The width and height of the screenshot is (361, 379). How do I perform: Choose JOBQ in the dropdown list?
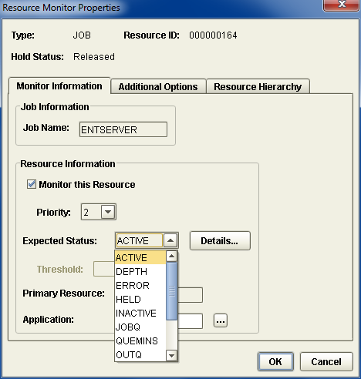pyautogui.click(x=140, y=327)
